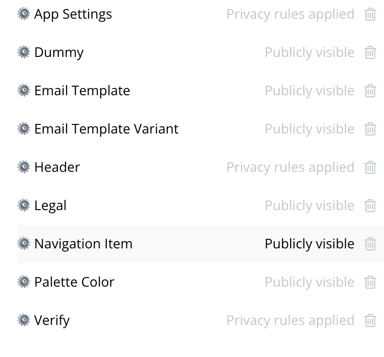Select the Header data type

pos(57,167)
